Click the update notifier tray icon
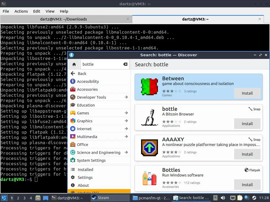270x202 pixels. pos(246,198)
